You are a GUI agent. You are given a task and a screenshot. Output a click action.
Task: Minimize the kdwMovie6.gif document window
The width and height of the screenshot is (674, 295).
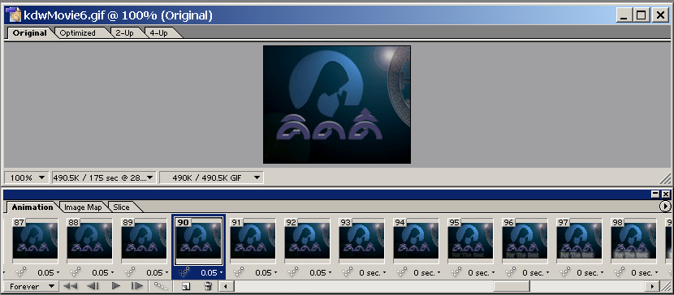(x=624, y=16)
